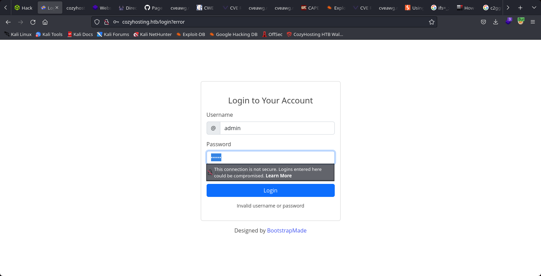List all tabs dropdown
541x276 pixels.
(x=534, y=8)
